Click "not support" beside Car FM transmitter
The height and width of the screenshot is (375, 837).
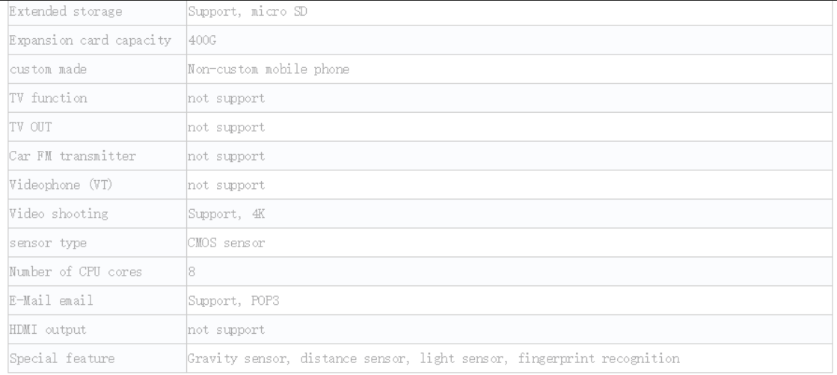click(x=227, y=156)
